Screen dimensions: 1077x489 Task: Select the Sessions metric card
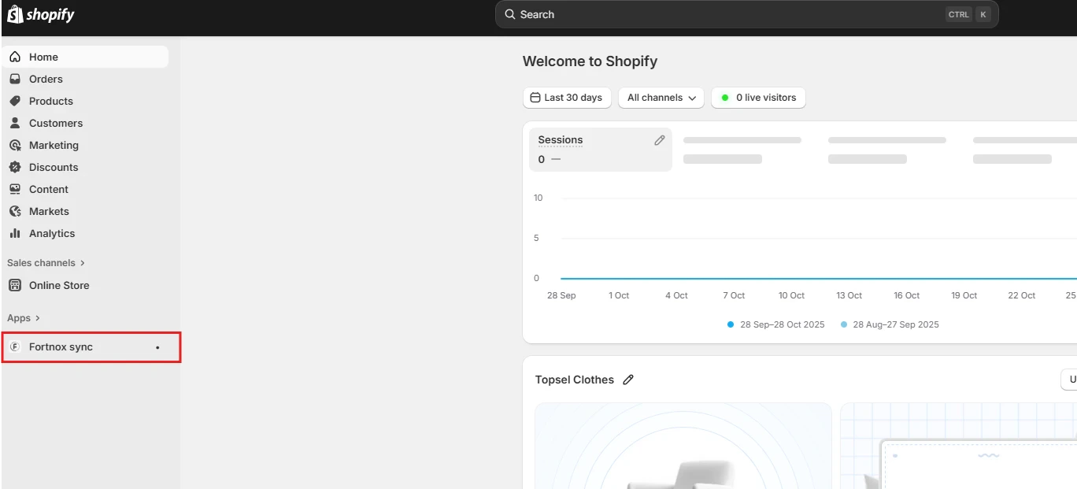point(601,150)
